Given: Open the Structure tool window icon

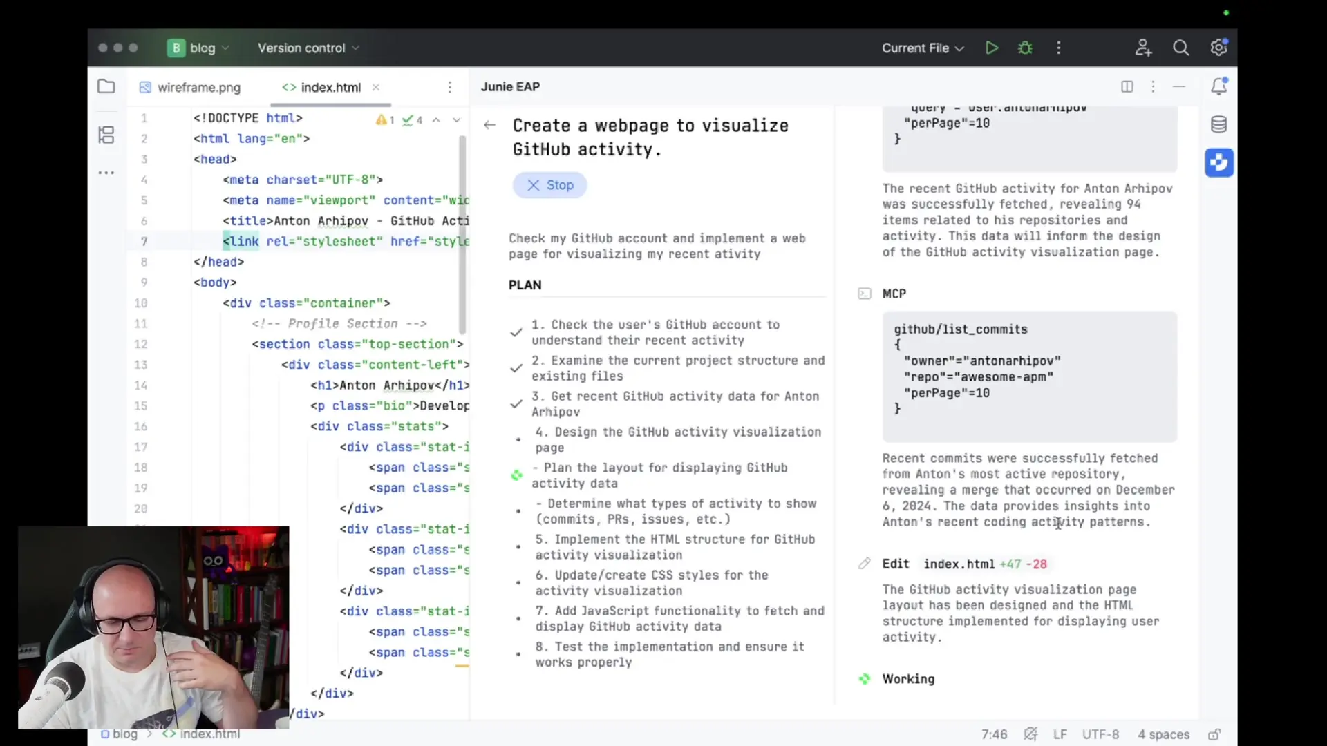Looking at the screenshot, I should (106, 135).
